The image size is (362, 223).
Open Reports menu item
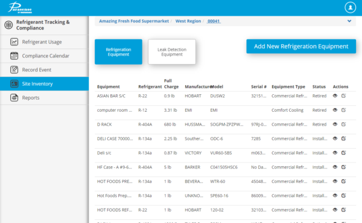click(x=44, y=98)
